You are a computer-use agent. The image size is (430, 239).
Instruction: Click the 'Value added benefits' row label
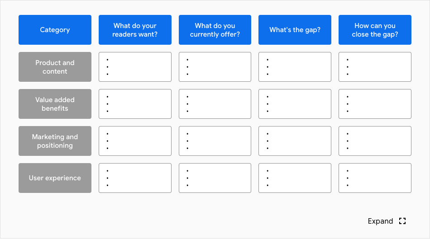[x=55, y=104]
